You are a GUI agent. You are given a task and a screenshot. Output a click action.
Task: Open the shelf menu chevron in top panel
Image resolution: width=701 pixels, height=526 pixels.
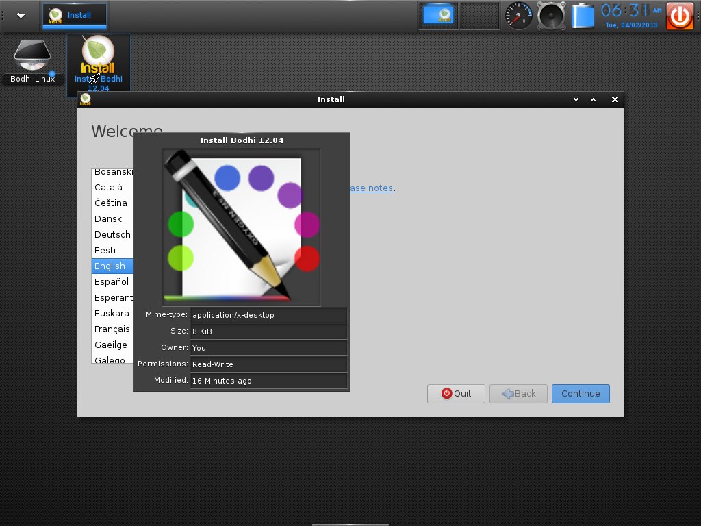click(x=21, y=16)
